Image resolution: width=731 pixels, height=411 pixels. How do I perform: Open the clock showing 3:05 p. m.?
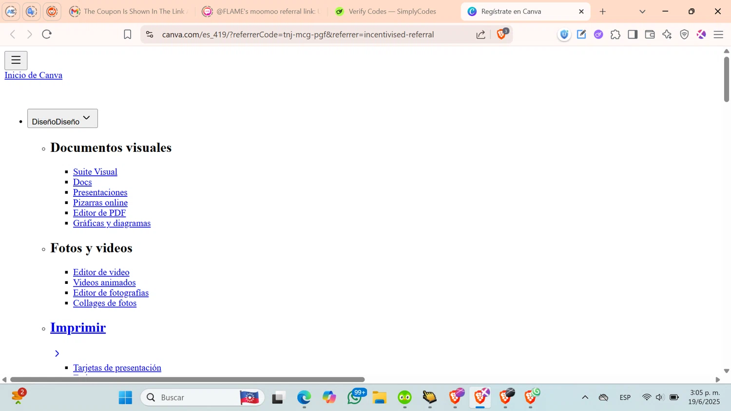point(704,397)
